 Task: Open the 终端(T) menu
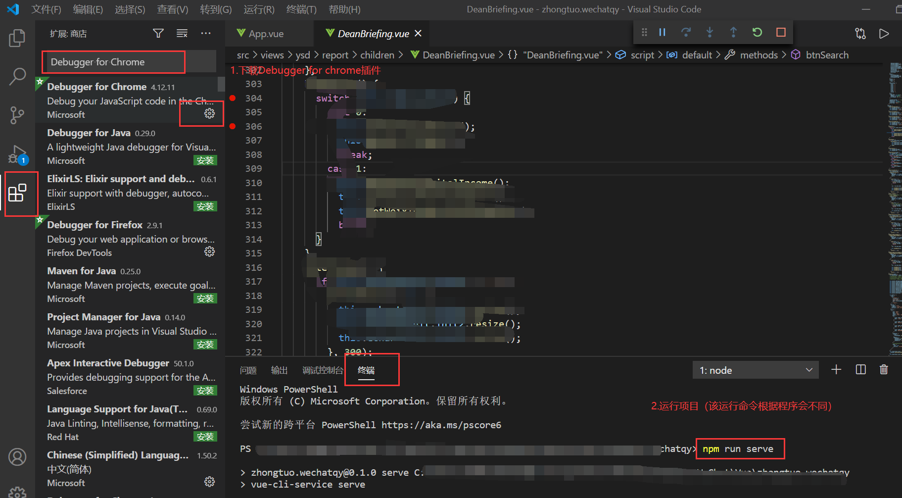click(x=301, y=9)
